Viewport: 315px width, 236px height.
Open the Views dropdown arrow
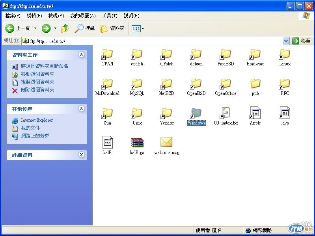click(x=143, y=28)
